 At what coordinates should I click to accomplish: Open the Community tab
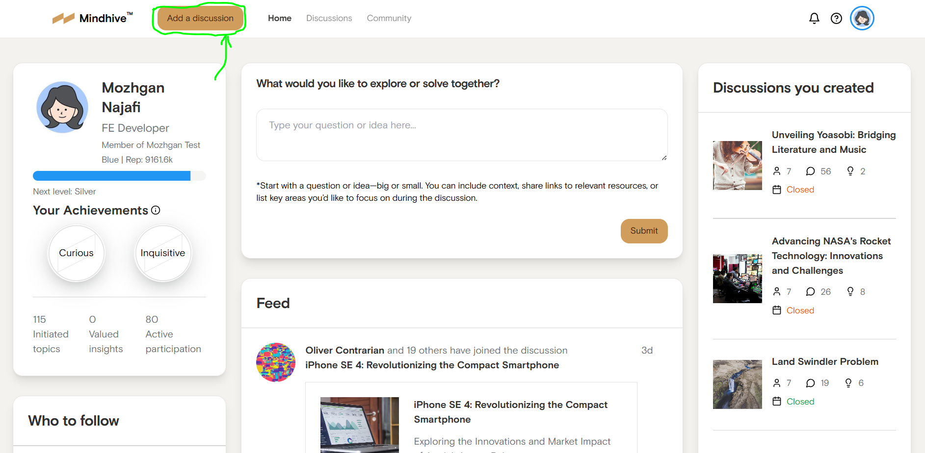pyautogui.click(x=389, y=18)
